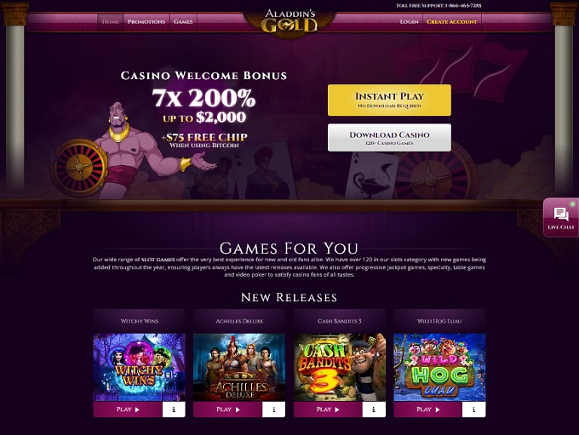This screenshot has height=435, width=579.
Task: Select the Cash Bandits 3 thumbnail
Action: point(340,368)
